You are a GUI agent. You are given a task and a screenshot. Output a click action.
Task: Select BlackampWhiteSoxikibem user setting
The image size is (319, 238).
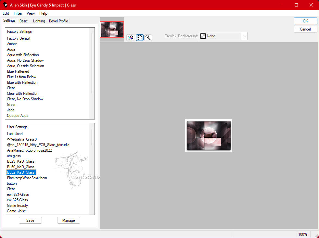tap(27, 178)
